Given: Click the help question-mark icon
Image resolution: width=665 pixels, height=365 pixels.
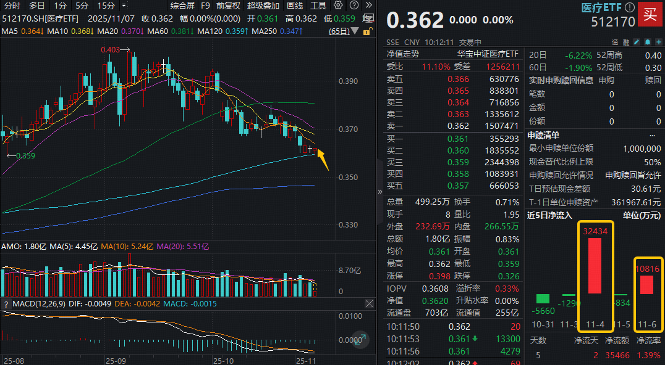Looking at the screenshot, I should click(353, 5).
